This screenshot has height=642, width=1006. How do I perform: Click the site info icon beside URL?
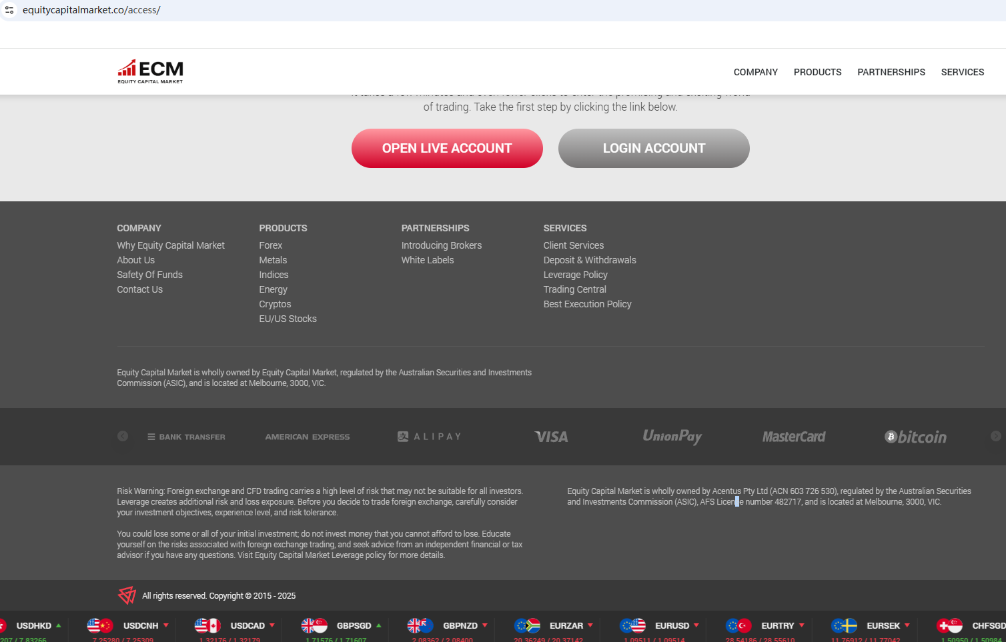pos(9,10)
